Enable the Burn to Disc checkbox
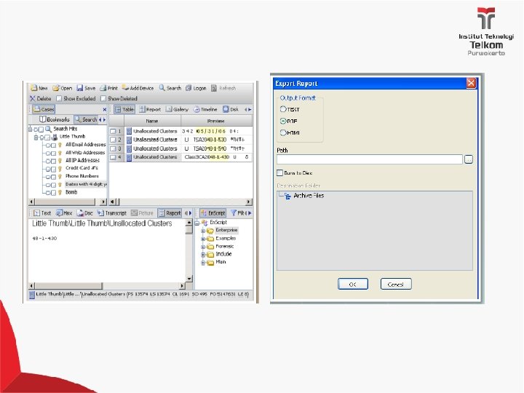Viewport: 524px width, 393px height. [x=279, y=172]
